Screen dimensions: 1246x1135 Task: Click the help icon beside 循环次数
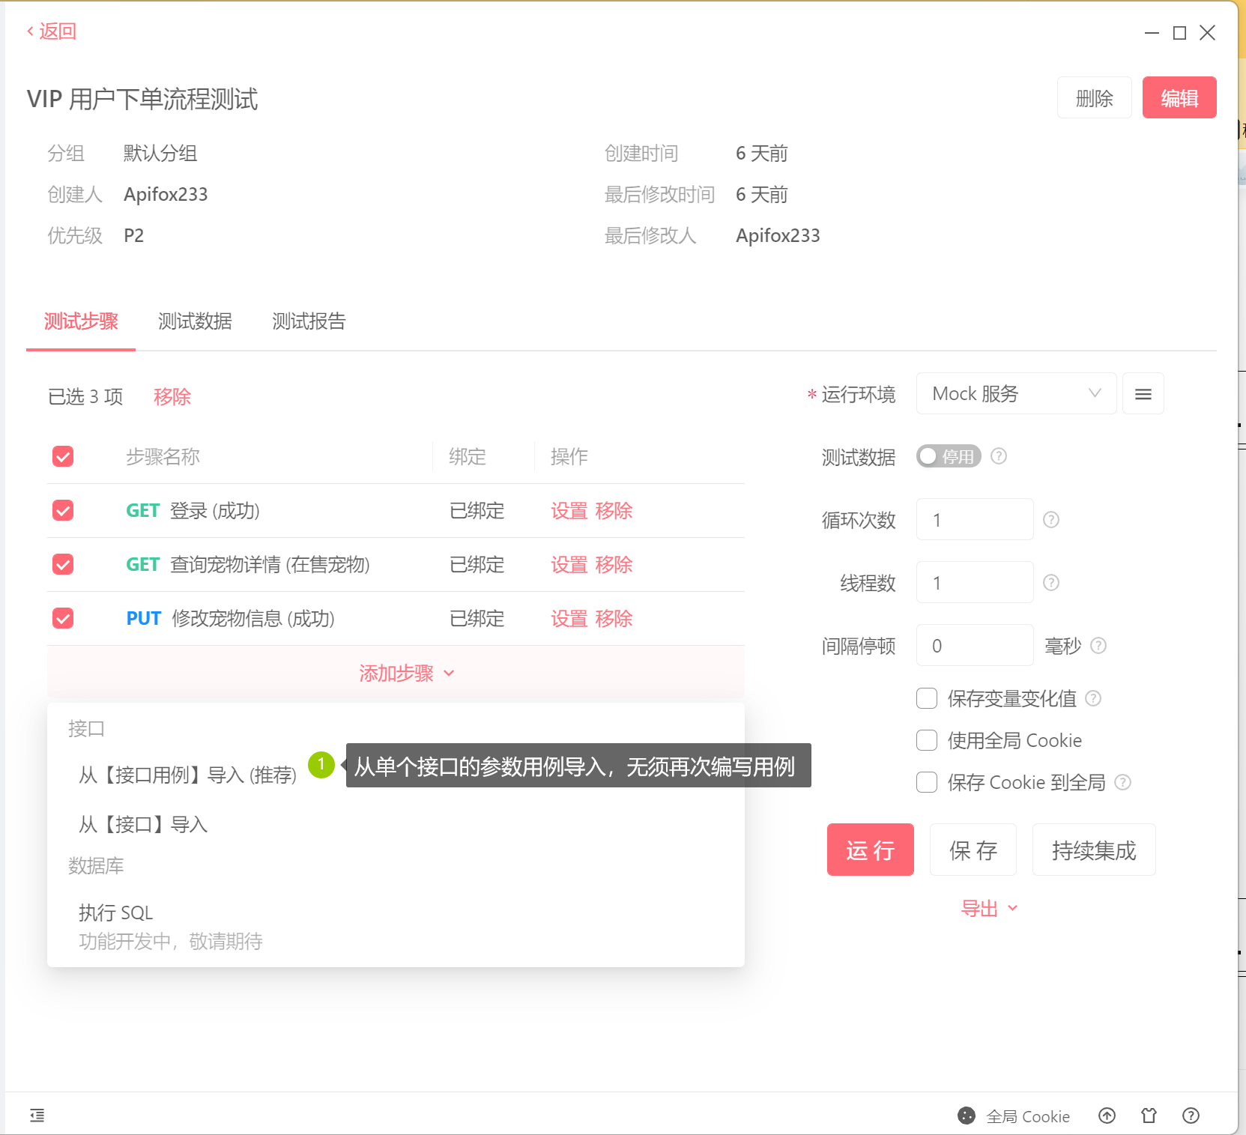(x=1051, y=519)
